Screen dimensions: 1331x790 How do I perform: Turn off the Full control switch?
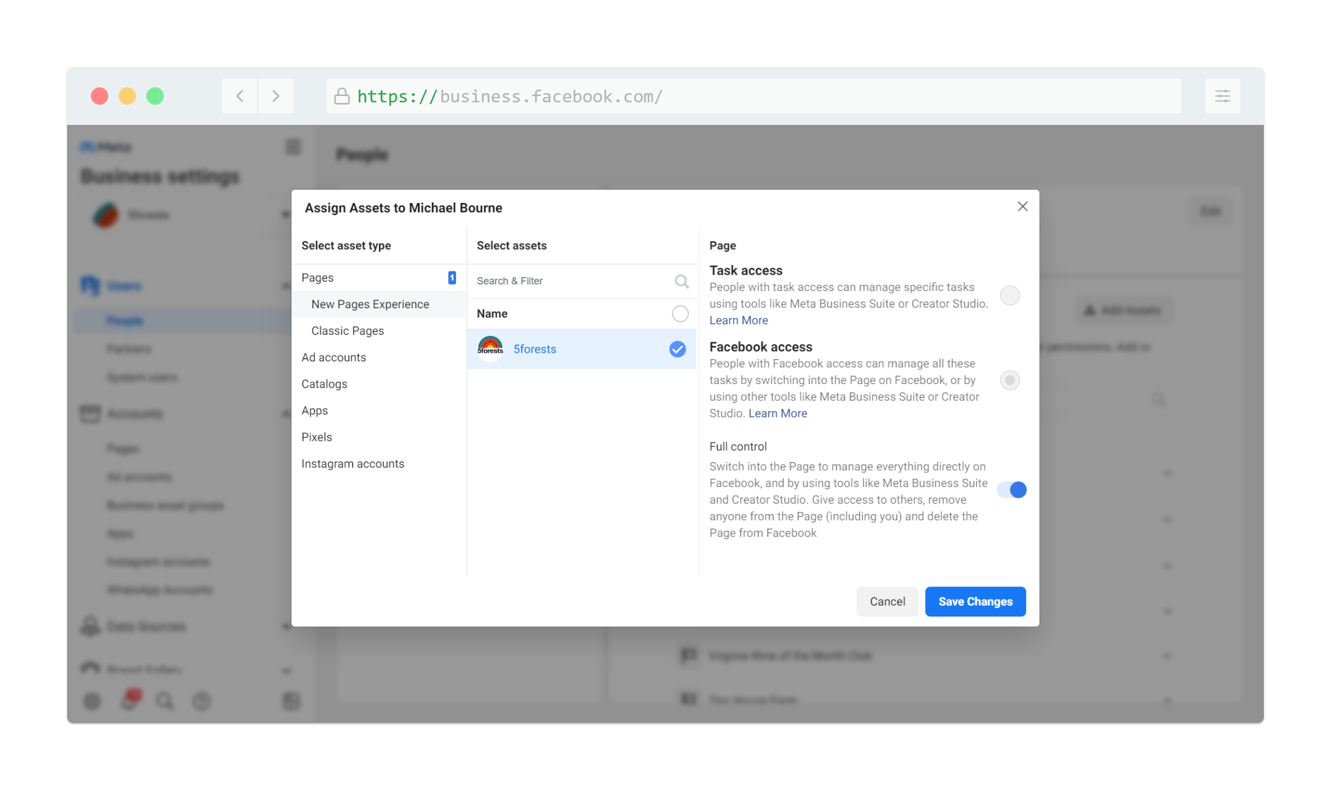click(1012, 490)
